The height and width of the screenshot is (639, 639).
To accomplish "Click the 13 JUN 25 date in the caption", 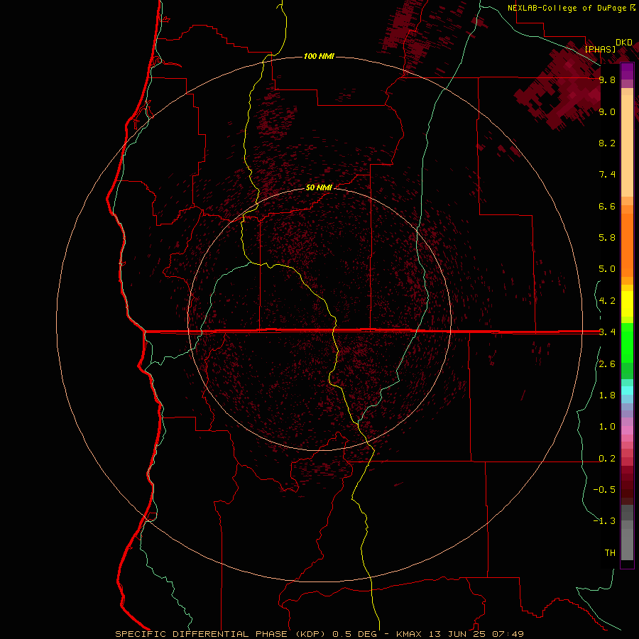I will (x=459, y=634).
